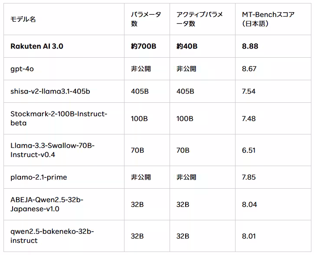Select the 7.54 score value
The image size is (314, 255).
pos(249,91)
